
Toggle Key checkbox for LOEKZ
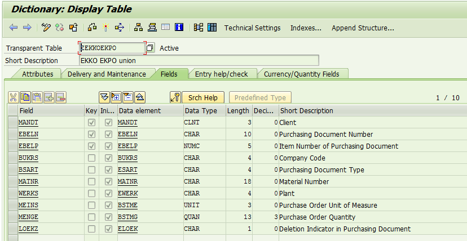[x=92, y=229]
